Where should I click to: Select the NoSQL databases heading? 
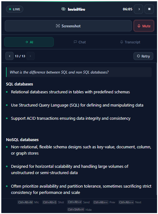[x=22, y=140]
